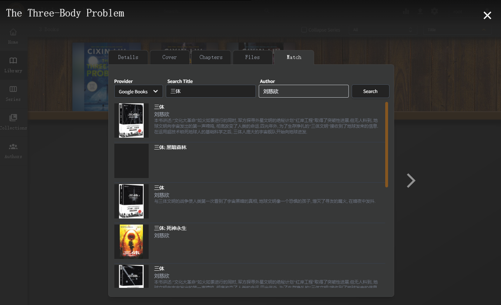
Task: Click The Three-Body Problem cover on shelf
Action: click(x=90, y=77)
